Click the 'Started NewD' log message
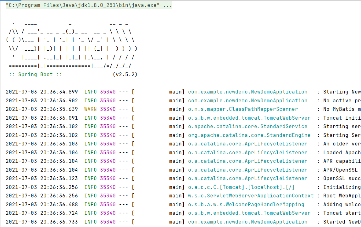Screen dimensions: 361x227 [342, 222]
